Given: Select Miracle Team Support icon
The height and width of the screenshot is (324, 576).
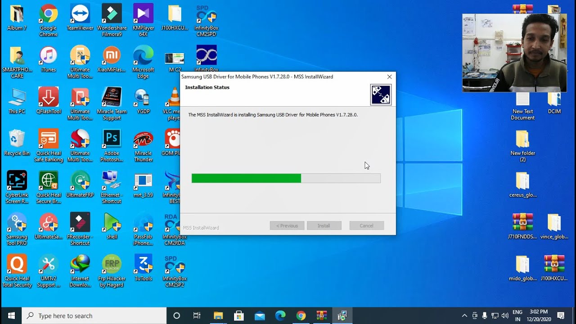Looking at the screenshot, I should click(112, 104).
